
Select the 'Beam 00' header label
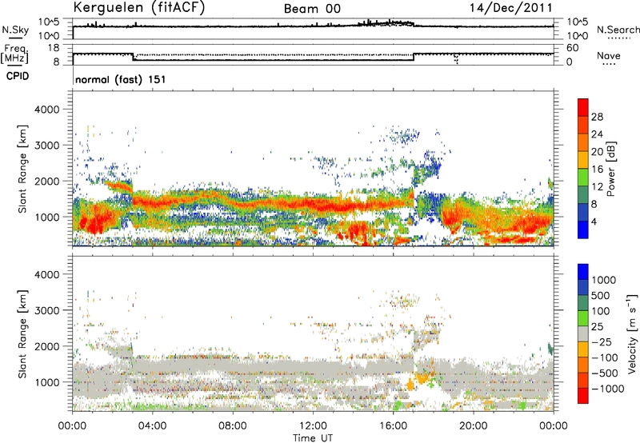312,9
